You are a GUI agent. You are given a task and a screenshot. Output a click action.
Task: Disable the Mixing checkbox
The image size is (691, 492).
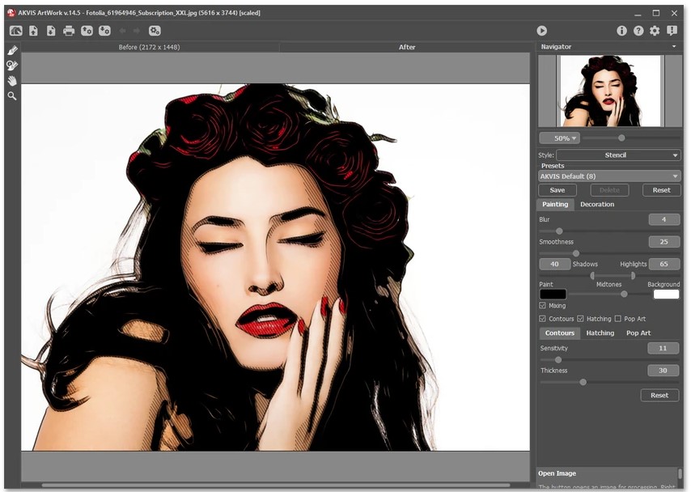click(543, 306)
